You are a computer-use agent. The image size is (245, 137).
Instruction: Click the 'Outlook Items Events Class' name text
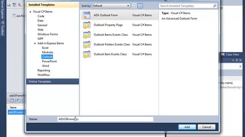111,35
